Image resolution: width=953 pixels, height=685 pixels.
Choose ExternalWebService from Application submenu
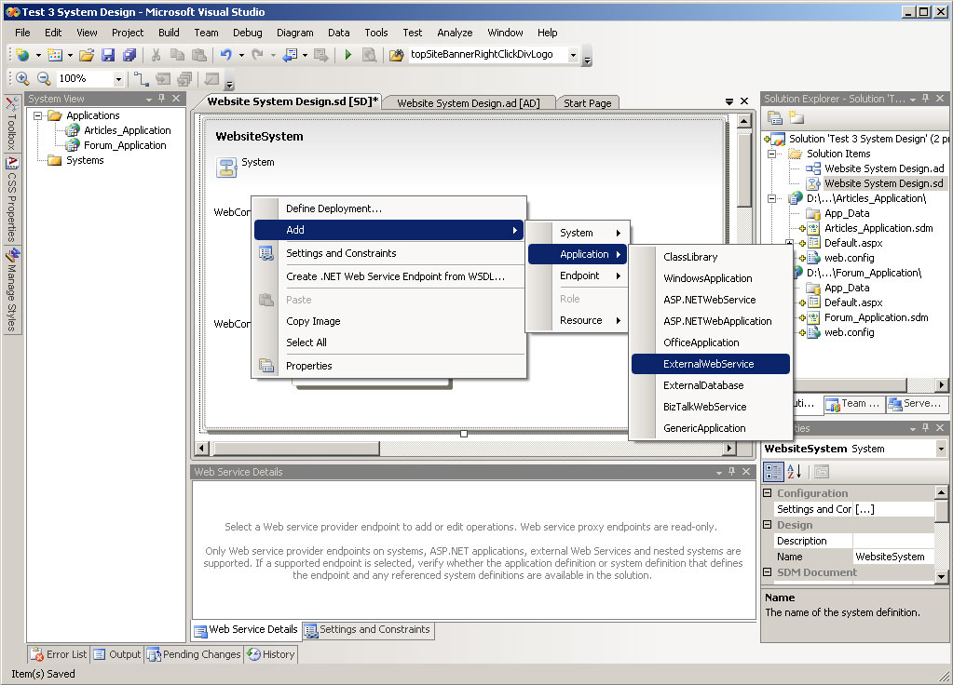(711, 364)
